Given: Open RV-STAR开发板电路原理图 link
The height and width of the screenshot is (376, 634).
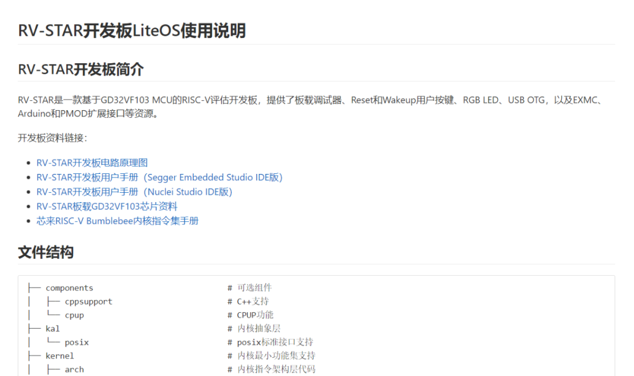Looking at the screenshot, I should pyautogui.click(x=92, y=163).
